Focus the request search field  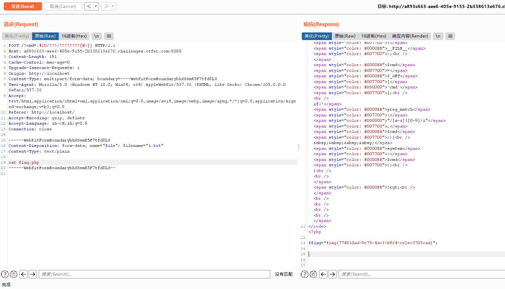pyautogui.click(x=154, y=274)
